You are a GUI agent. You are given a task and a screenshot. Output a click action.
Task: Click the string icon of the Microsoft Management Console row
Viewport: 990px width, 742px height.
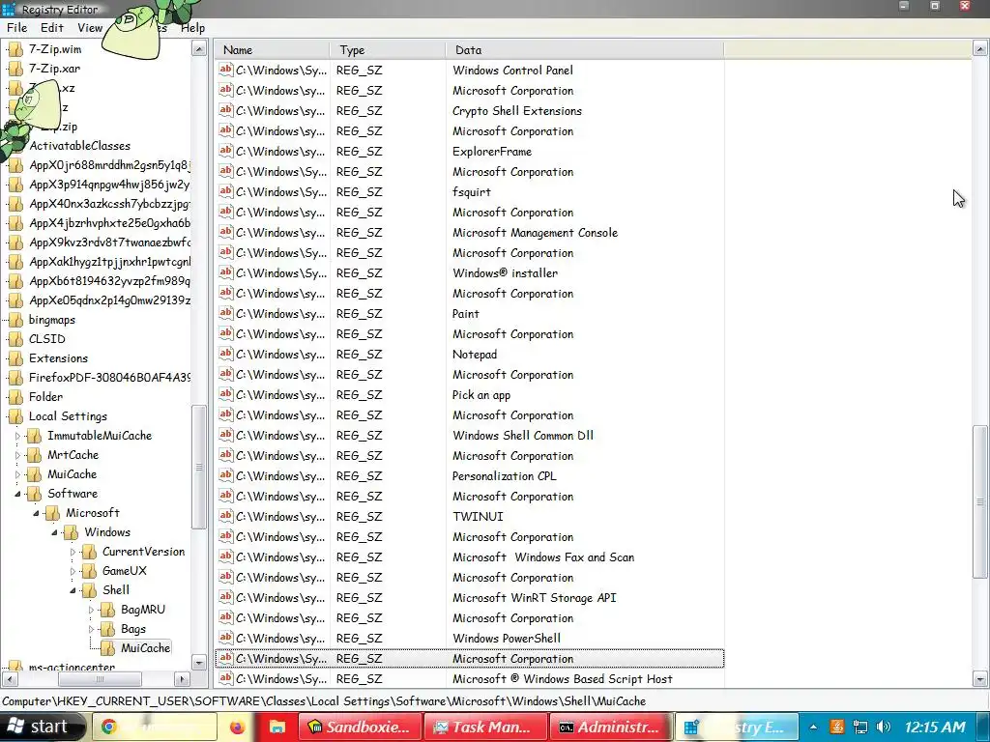pos(225,232)
